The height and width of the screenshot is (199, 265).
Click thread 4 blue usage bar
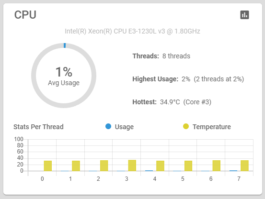pyautogui.click(x=149, y=171)
